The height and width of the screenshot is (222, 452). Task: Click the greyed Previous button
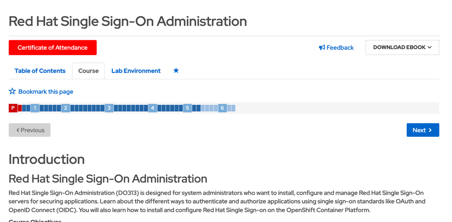click(x=29, y=130)
